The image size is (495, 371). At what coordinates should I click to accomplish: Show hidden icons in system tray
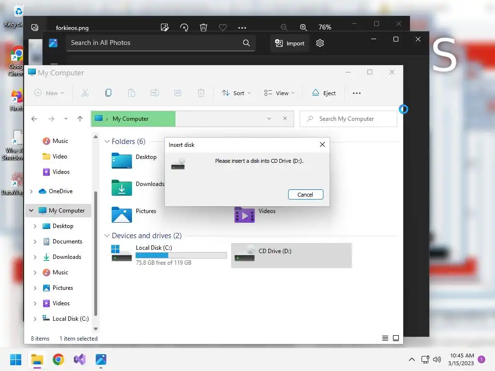(412, 359)
